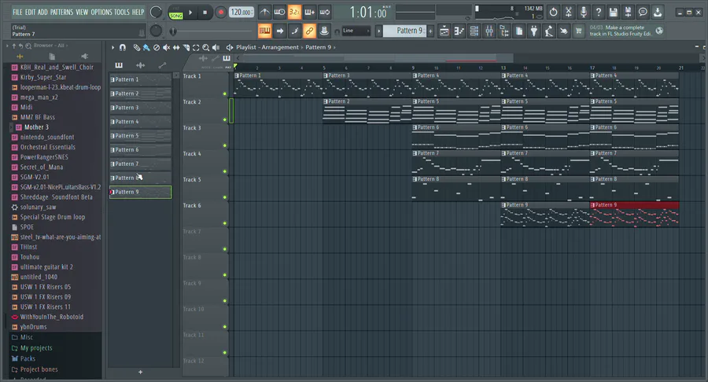
Task: Open audio editor scissors icon
Action: (x=569, y=12)
